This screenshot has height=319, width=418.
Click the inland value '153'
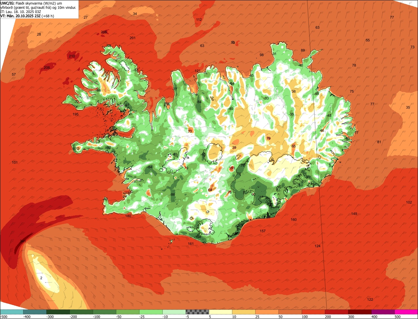tap(232, 168)
